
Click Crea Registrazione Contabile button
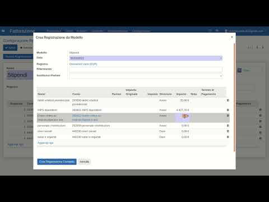57,162
